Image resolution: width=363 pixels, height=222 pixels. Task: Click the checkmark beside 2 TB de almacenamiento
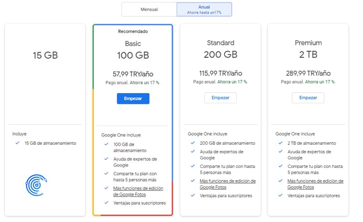(x=280, y=143)
